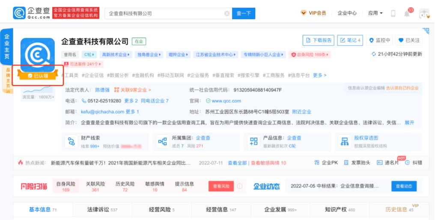Click the QR code icon at top right corner

click(x=426, y=31)
